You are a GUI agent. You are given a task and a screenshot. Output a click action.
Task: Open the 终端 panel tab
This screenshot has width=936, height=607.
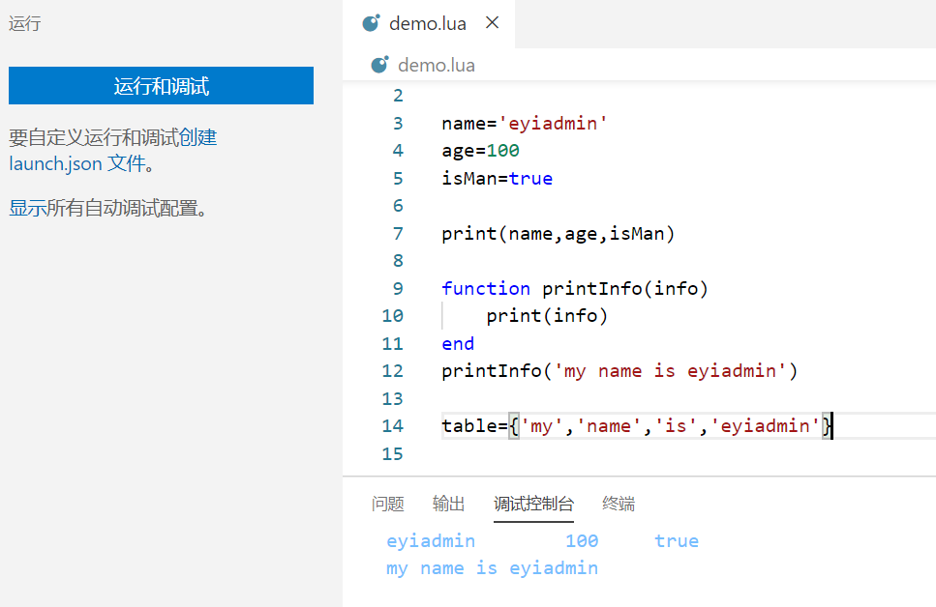pyautogui.click(x=619, y=504)
